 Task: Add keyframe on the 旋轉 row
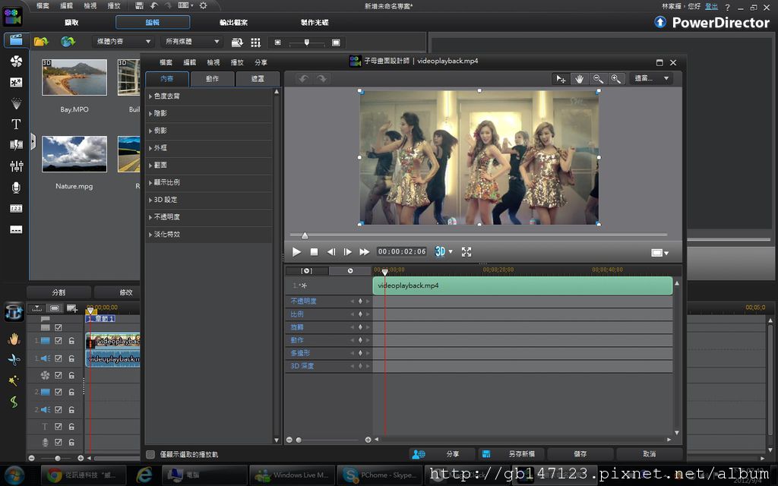360,327
